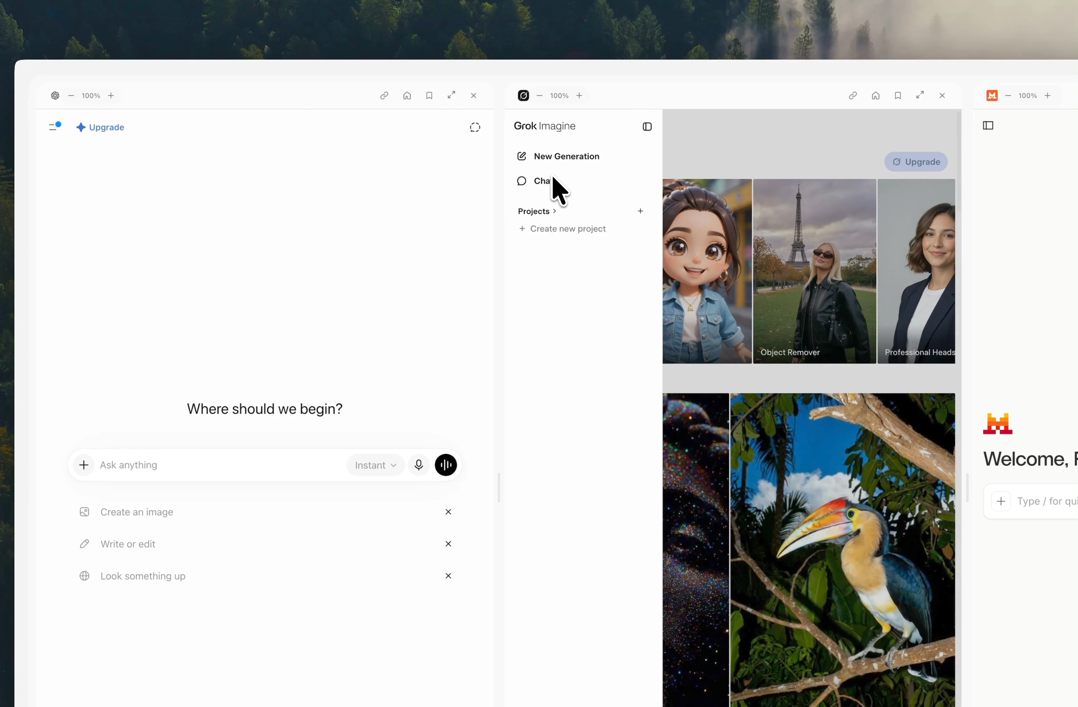The width and height of the screenshot is (1078, 707).
Task: Zoom in the ChatGPT pane
Action: coord(111,96)
